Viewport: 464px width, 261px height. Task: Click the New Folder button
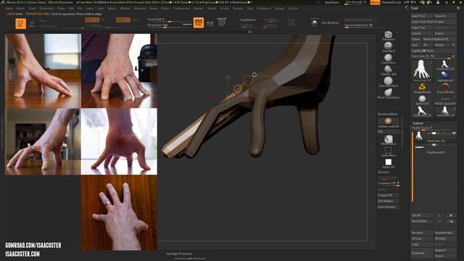coord(422,221)
